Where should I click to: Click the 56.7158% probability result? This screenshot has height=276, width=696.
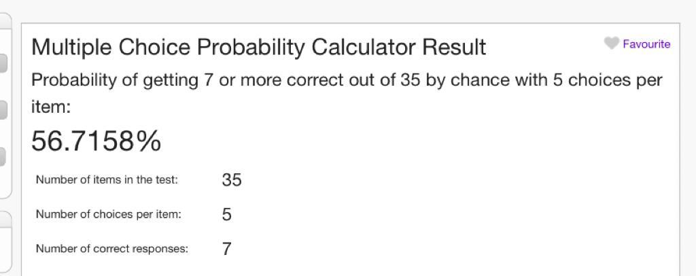(x=97, y=141)
